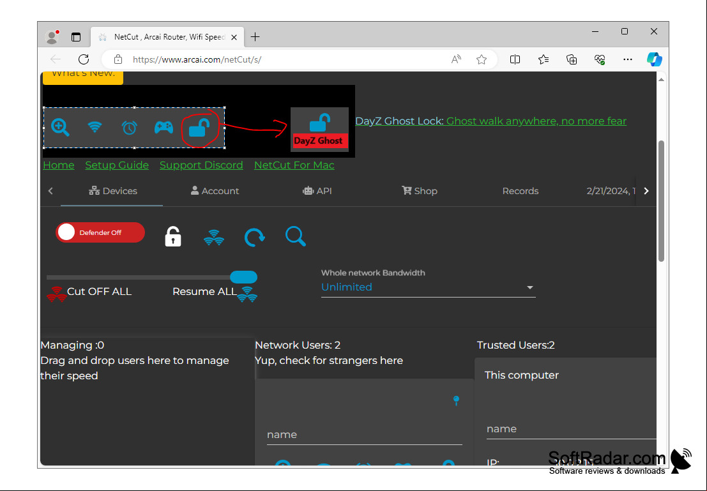This screenshot has width=707, height=491.
Task: Open the Support Discord link
Action: tap(201, 165)
